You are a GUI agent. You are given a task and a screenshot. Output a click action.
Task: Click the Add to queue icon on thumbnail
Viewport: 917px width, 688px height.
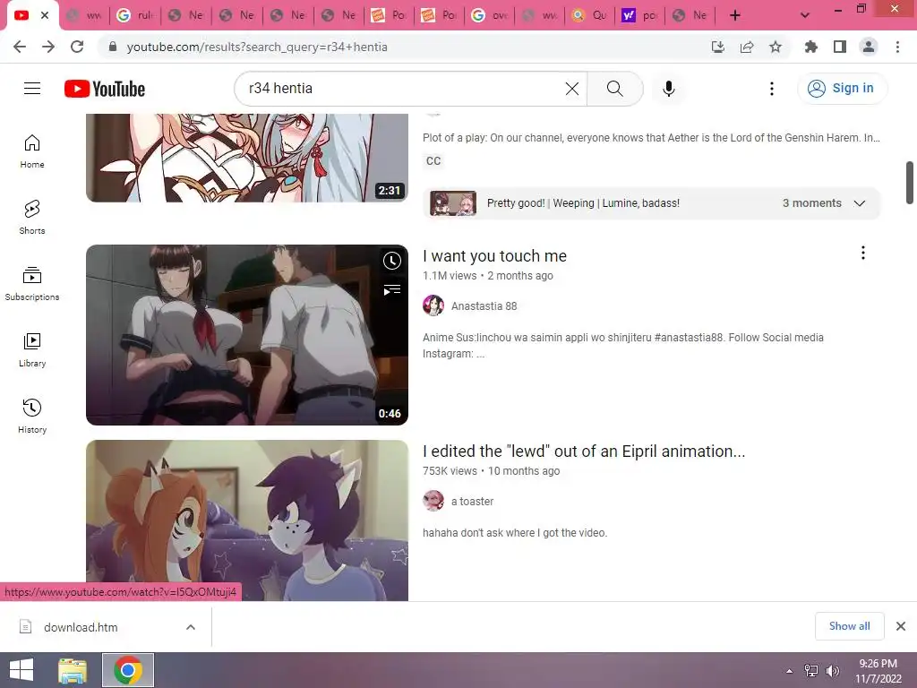click(x=392, y=289)
